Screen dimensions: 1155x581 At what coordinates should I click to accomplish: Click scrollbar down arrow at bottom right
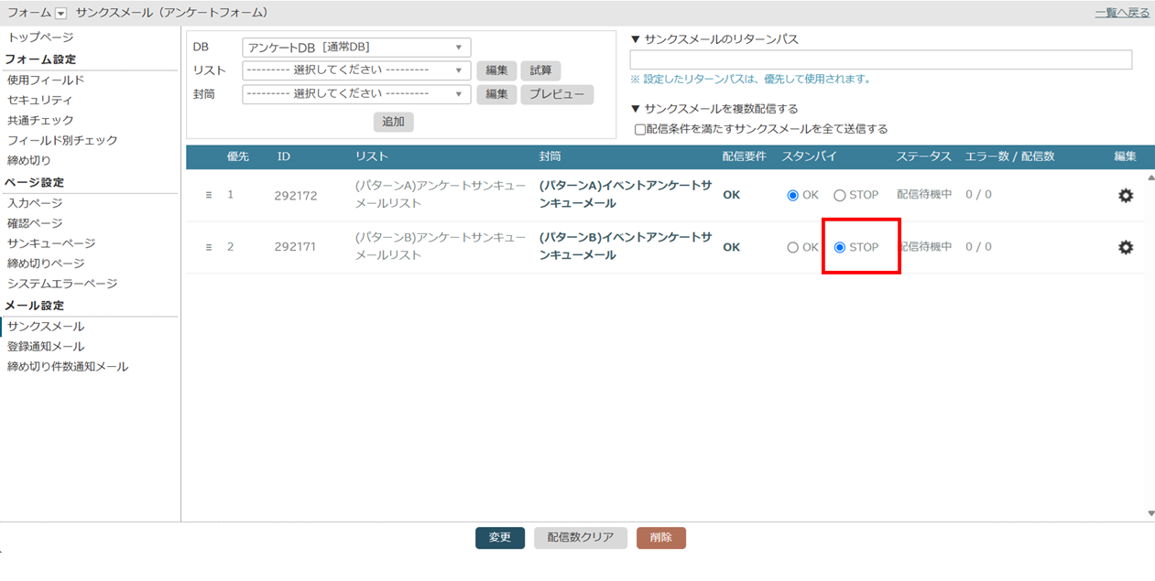1151,513
